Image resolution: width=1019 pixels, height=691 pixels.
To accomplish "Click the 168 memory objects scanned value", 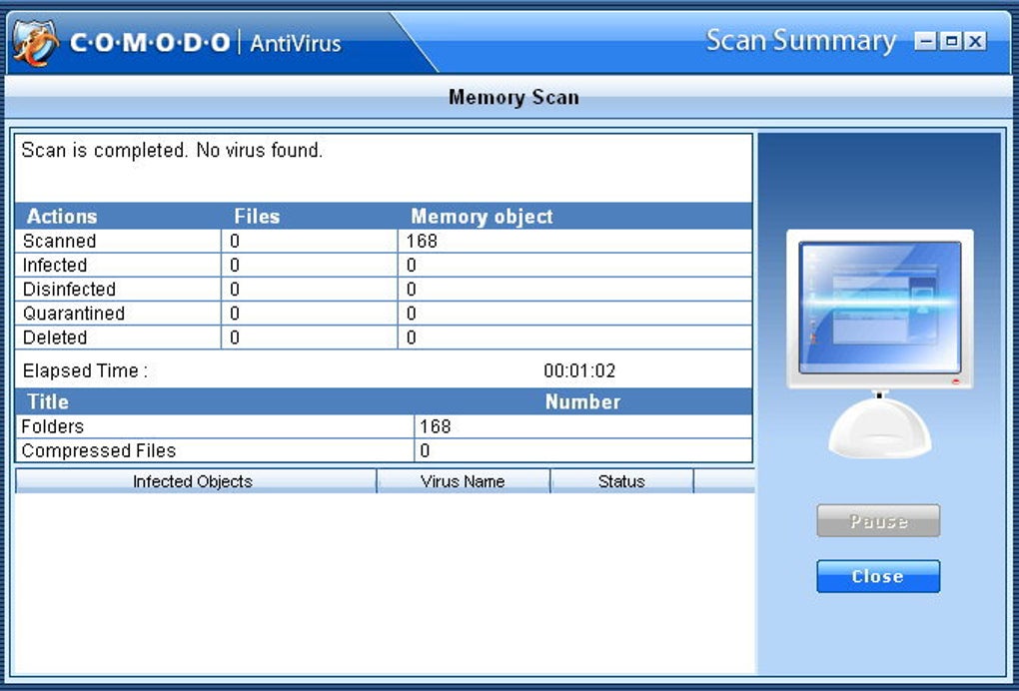I will tap(422, 241).
